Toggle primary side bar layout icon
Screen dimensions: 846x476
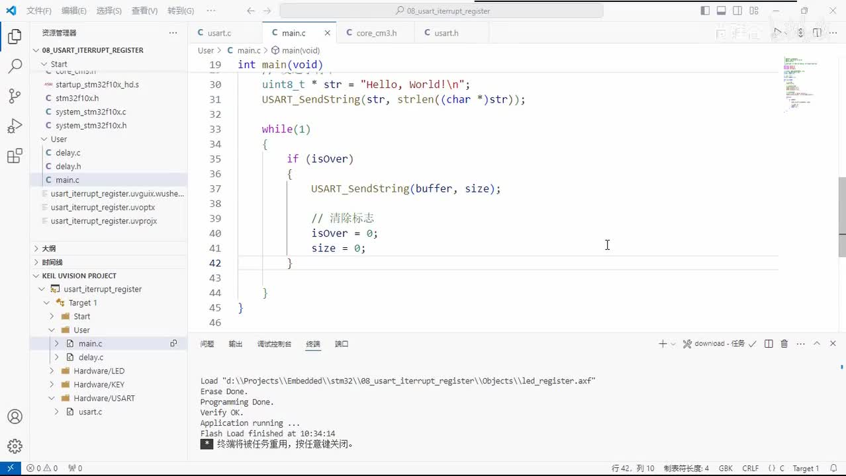pyautogui.click(x=705, y=11)
